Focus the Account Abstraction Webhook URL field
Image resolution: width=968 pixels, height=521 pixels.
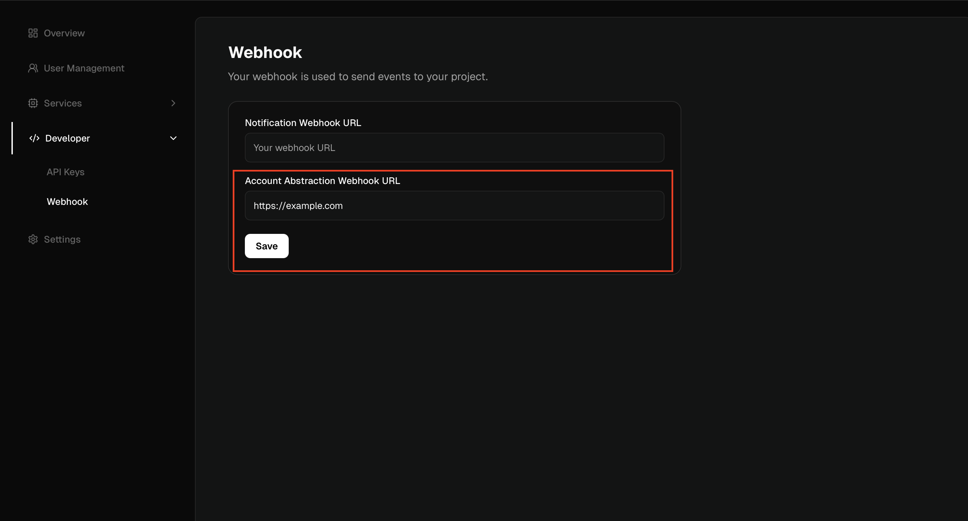(x=454, y=205)
